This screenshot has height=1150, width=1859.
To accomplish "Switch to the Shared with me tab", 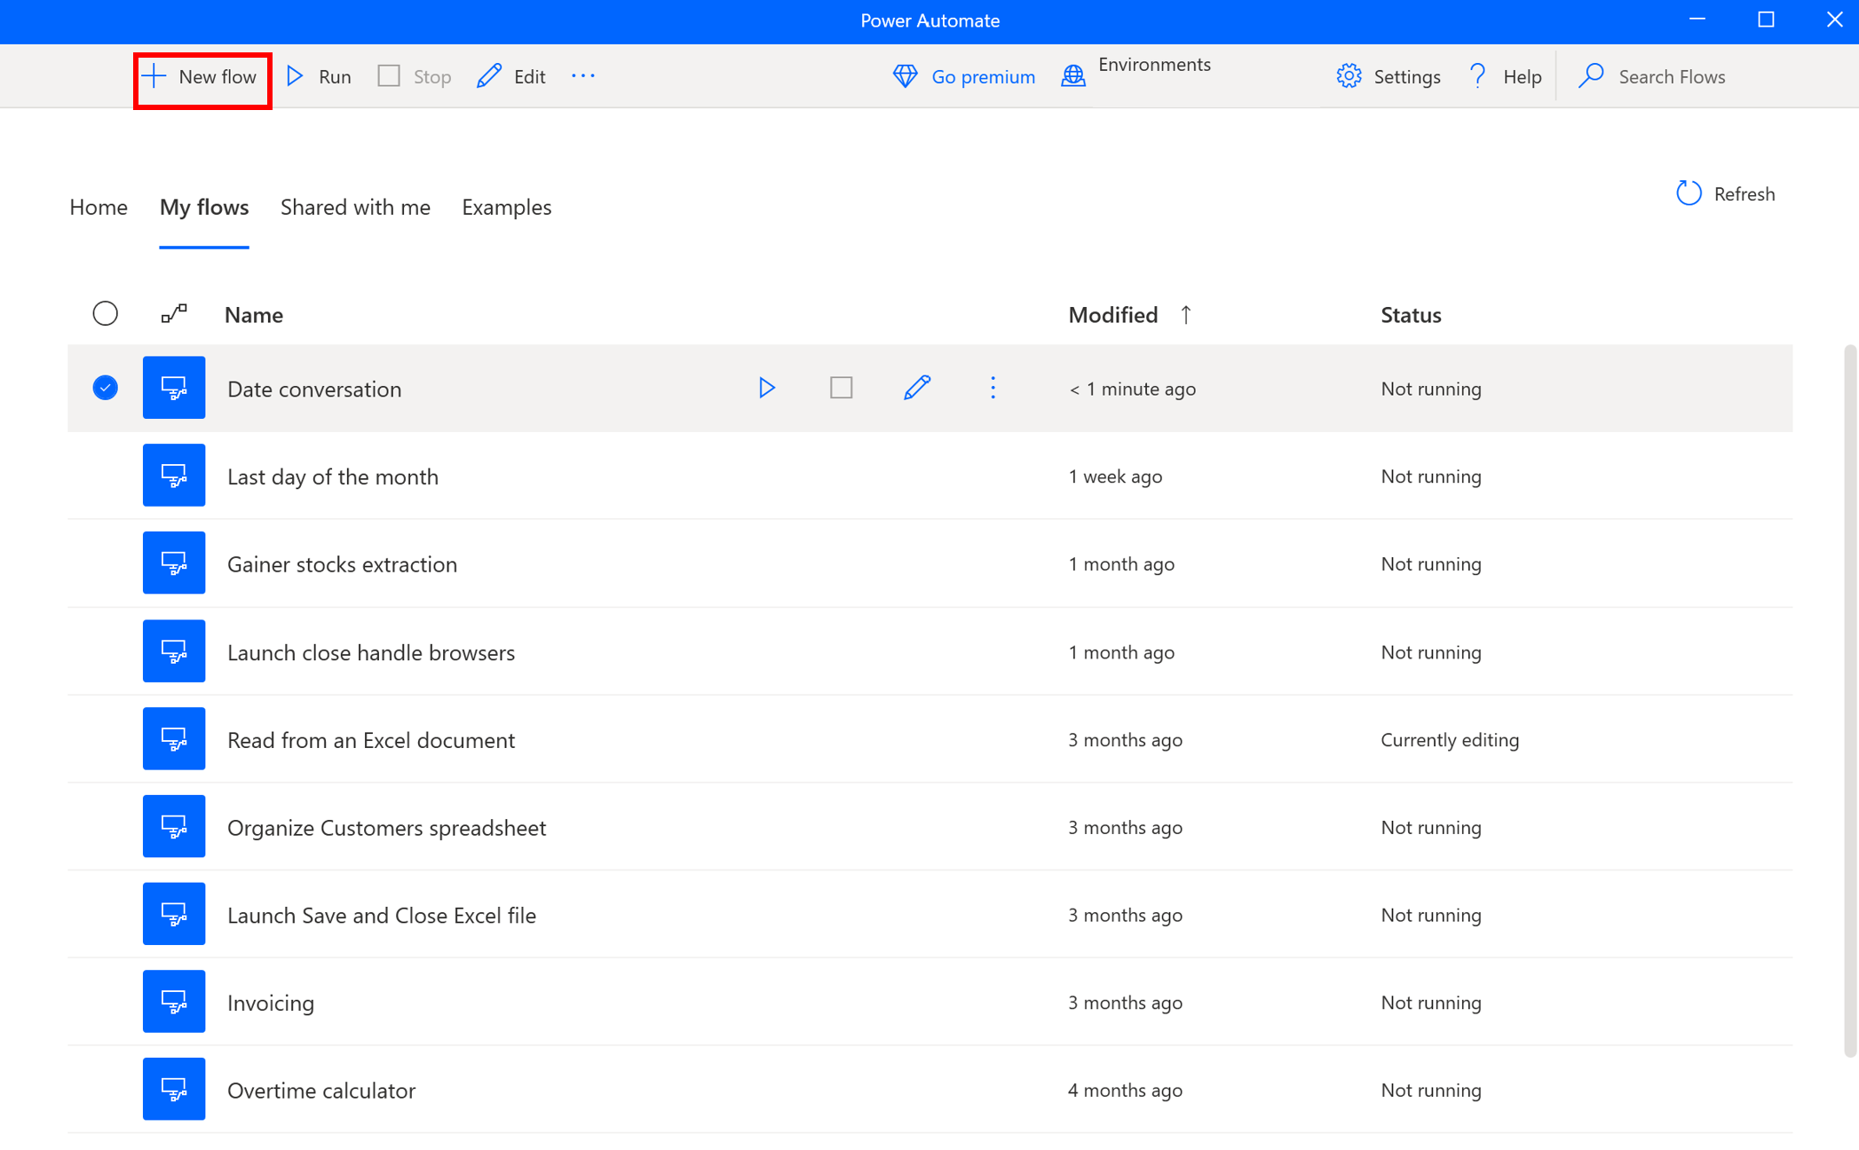I will (x=355, y=207).
